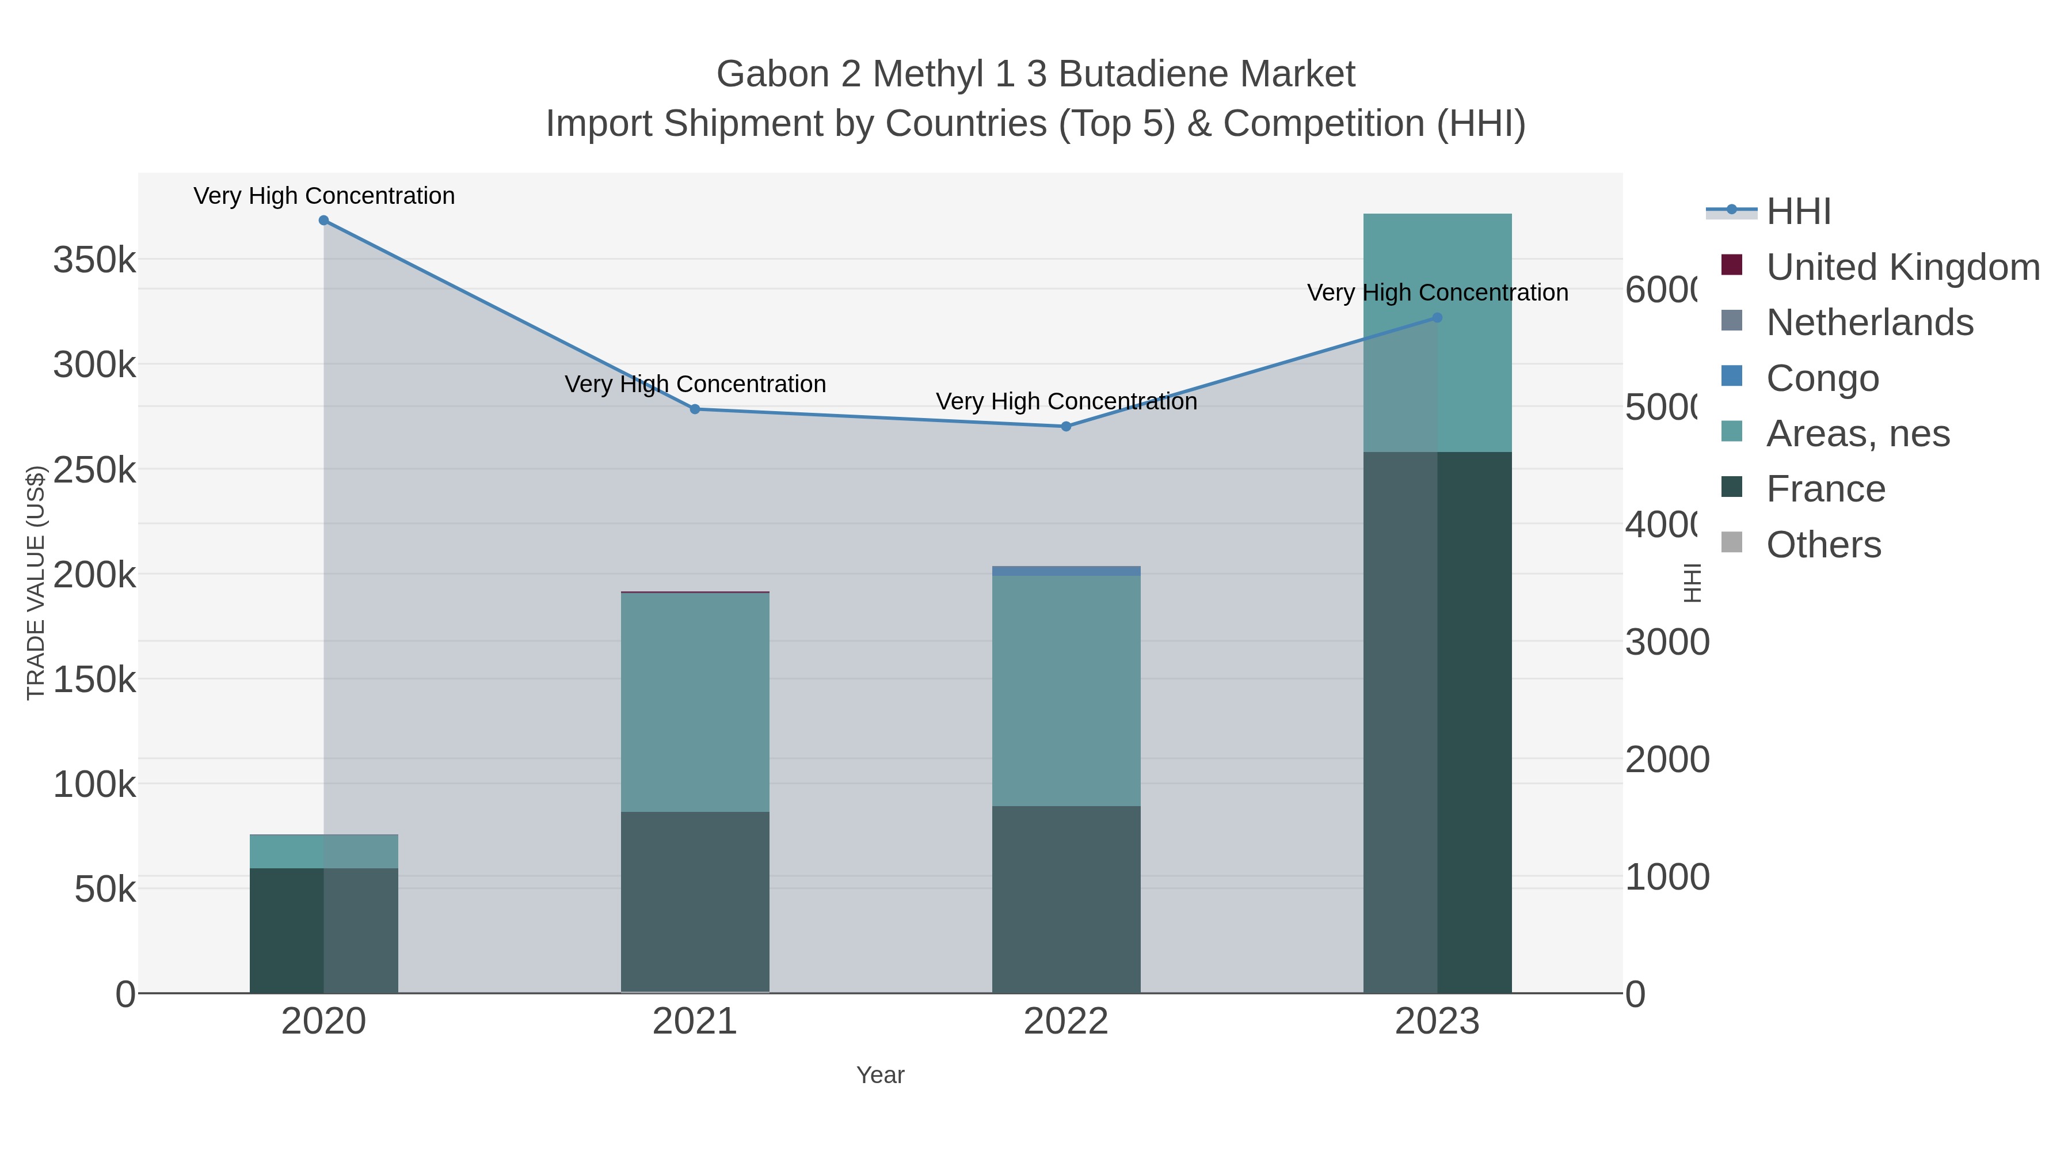Click the Congo blue color swatch

(x=1732, y=376)
